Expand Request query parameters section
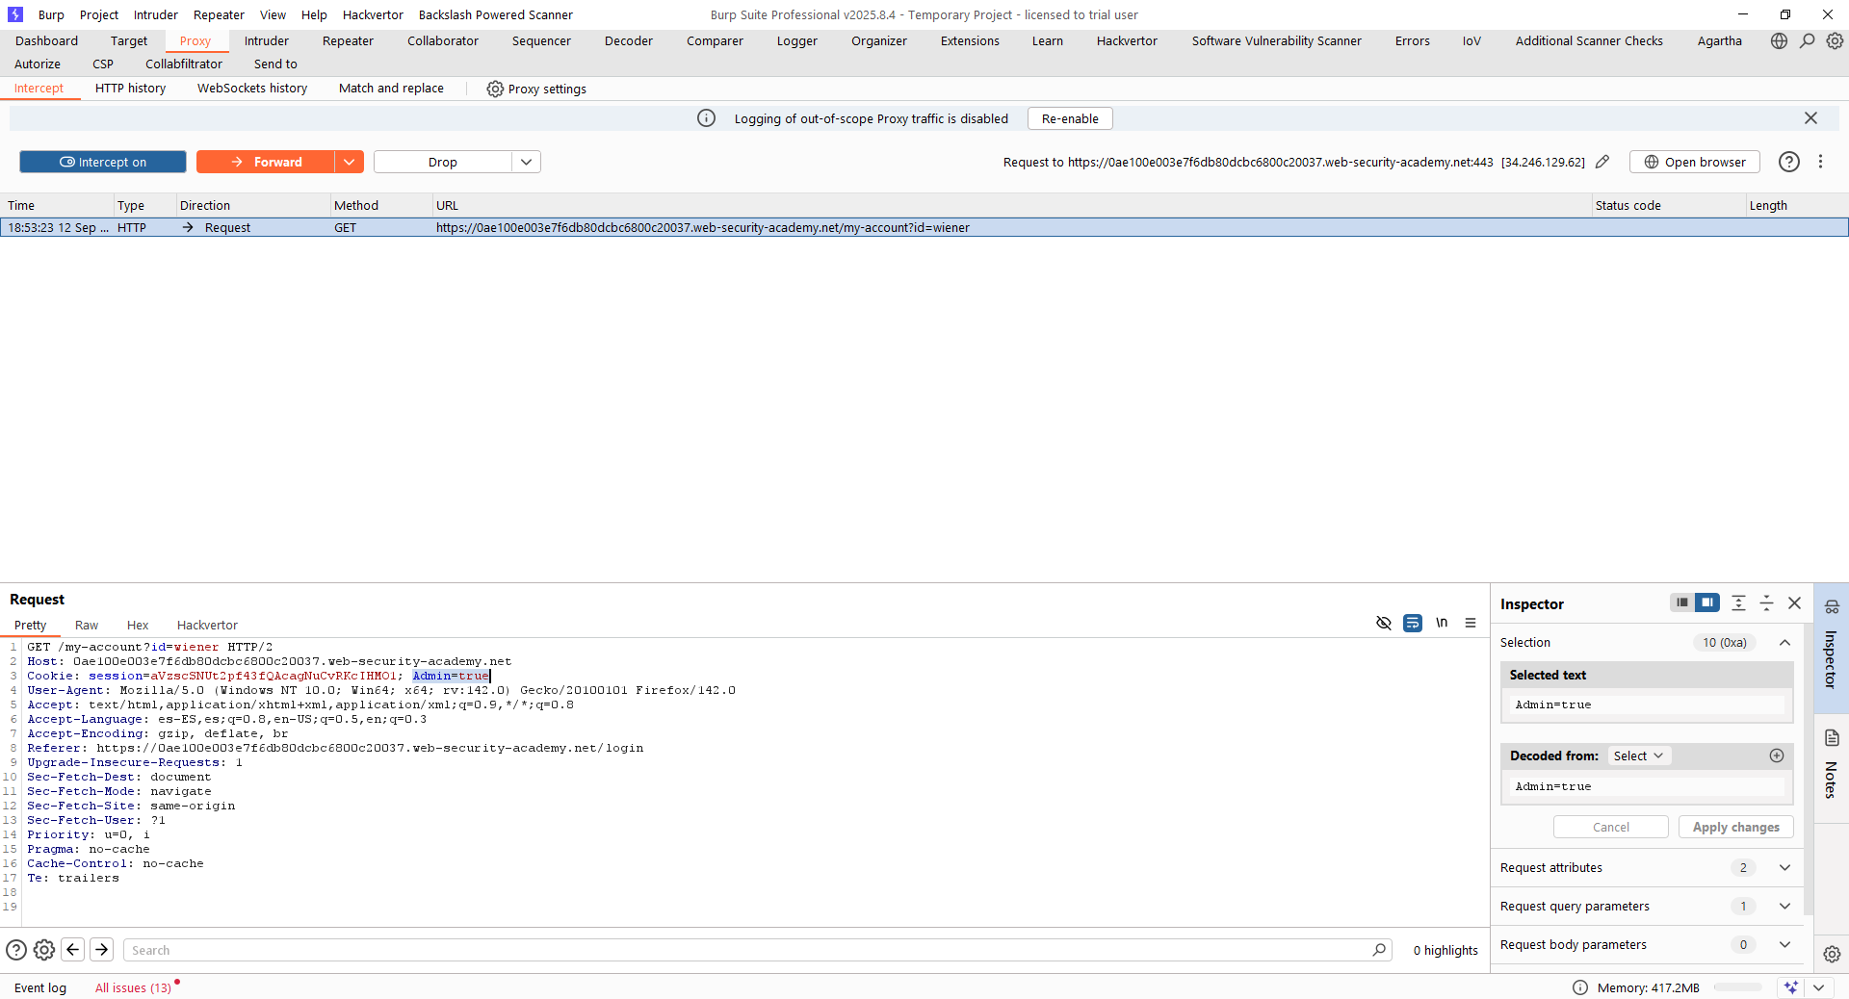Image resolution: width=1849 pixels, height=999 pixels. tap(1784, 906)
